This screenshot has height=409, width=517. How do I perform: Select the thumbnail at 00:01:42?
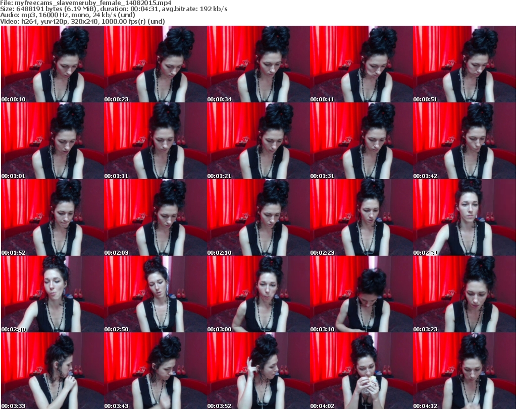[x=464, y=141]
